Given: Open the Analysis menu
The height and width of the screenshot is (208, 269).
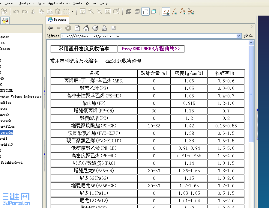Looking at the screenshot, I should click(x=26, y=3).
